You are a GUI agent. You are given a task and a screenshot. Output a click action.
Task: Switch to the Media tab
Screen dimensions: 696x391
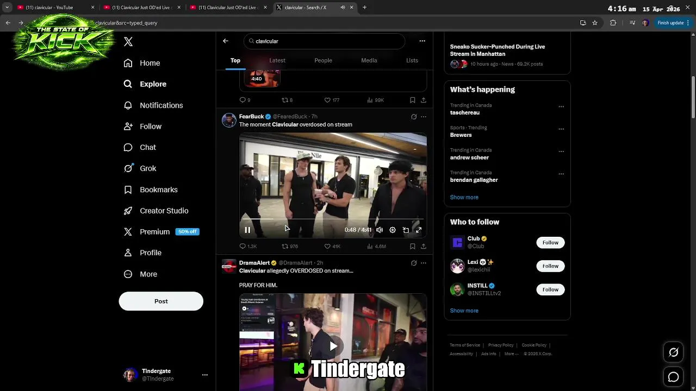[x=369, y=60]
